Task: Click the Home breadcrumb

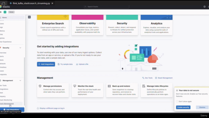Action: (11, 12)
